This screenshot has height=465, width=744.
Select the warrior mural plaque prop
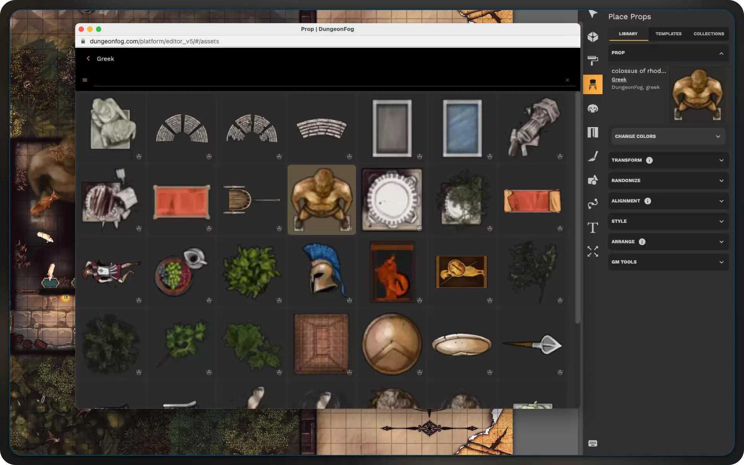[462, 271]
